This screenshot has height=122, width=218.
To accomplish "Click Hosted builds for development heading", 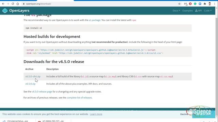I will point(52,37).
